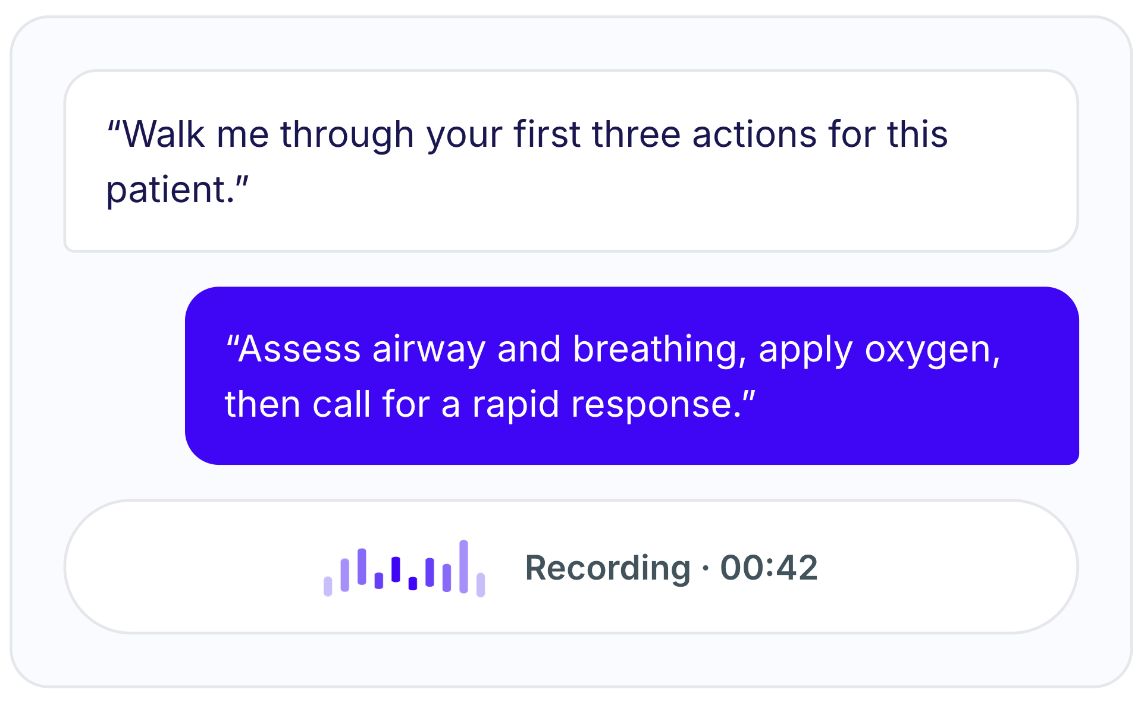Screen dimensions: 1141x705
Task: Click the audio waveform icon
Action: coord(404,568)
